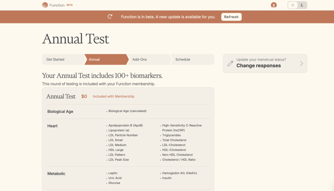Click 'Insulin' biomarker
Screen dimensions: 334x191
pos(167,178)
